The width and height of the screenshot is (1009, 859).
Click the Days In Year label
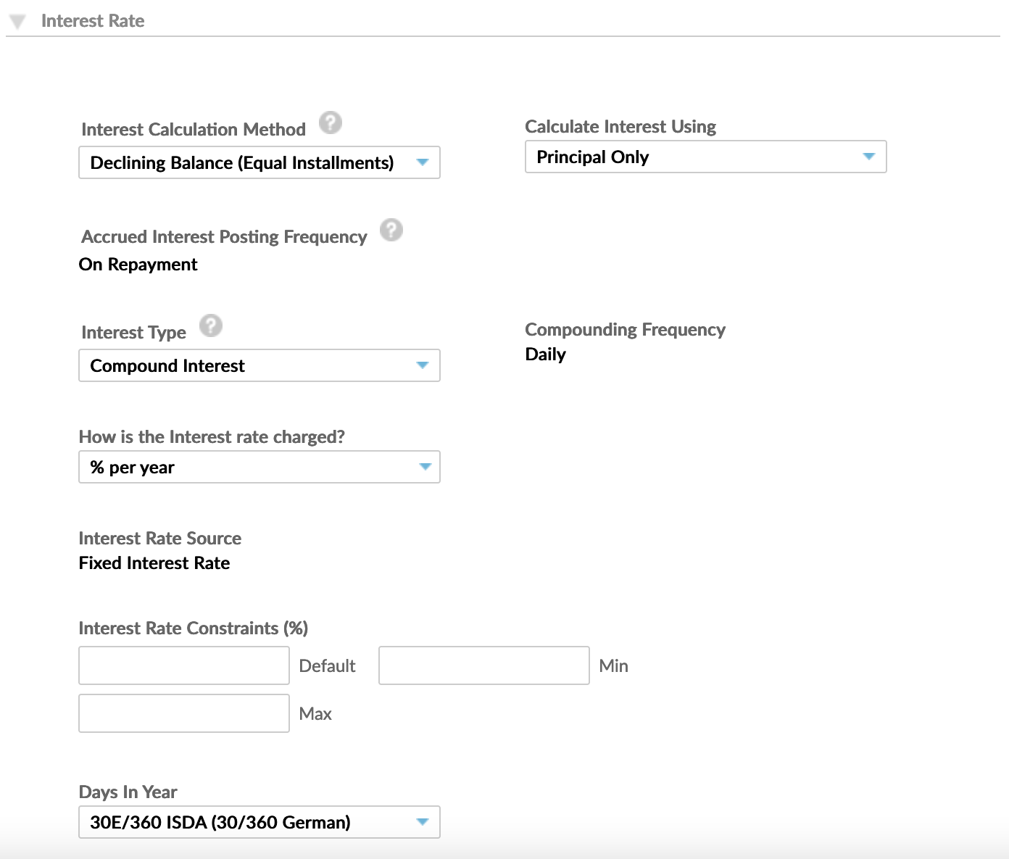(x=128, y=792)
